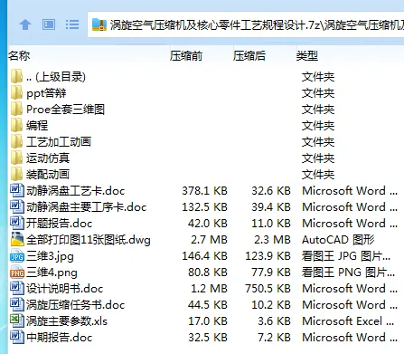Click the 44.5 KB size value
Image resolution: width=404 pixels, height=354 pixels.
208,305
